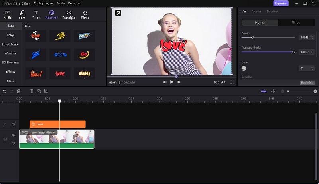This screenshot has width=319, height=184.
Task: Open the Configurações menu
Action: tap(43, 3)
